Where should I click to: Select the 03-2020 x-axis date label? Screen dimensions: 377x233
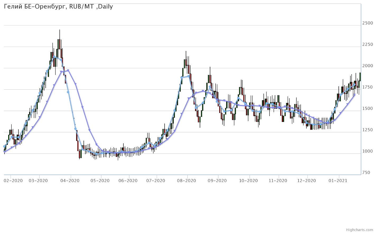[38, 181]
